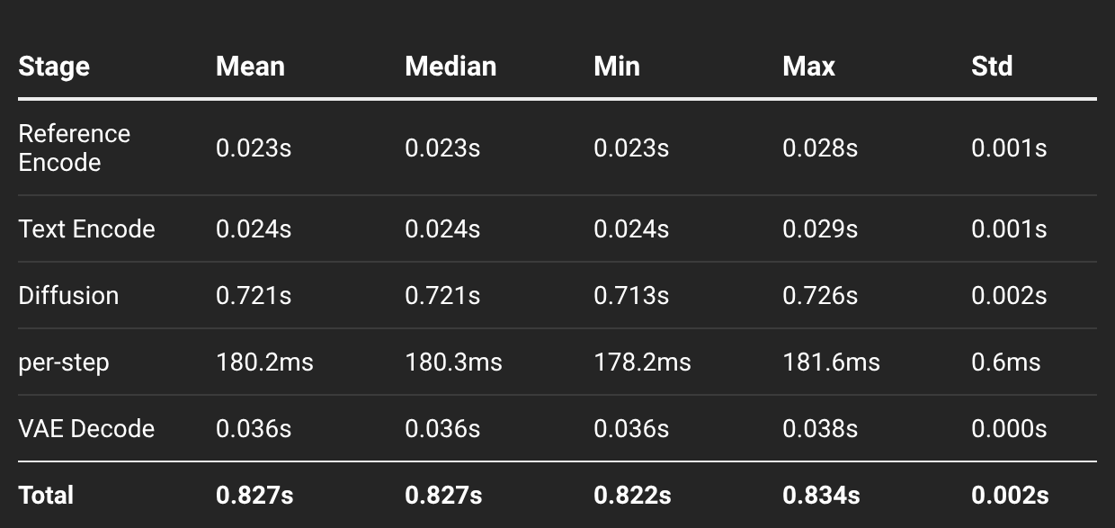Click the Text Encode max value 0.029s
Screen dimensions: 1115x528
[820, 228]
